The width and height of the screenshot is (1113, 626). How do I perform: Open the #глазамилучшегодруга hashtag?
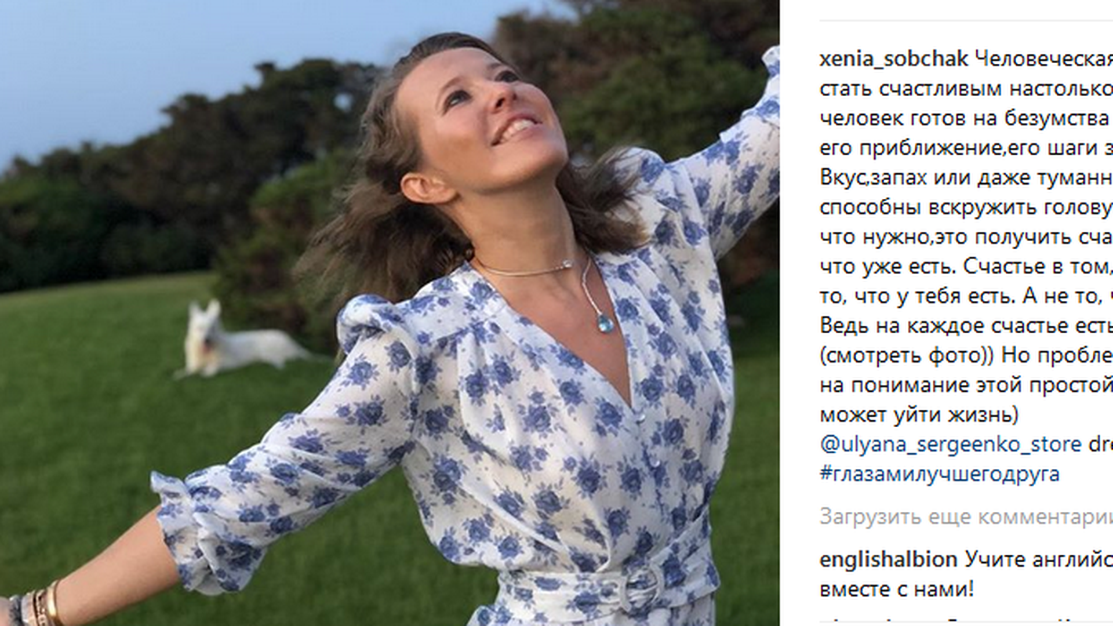click(940, 474)
